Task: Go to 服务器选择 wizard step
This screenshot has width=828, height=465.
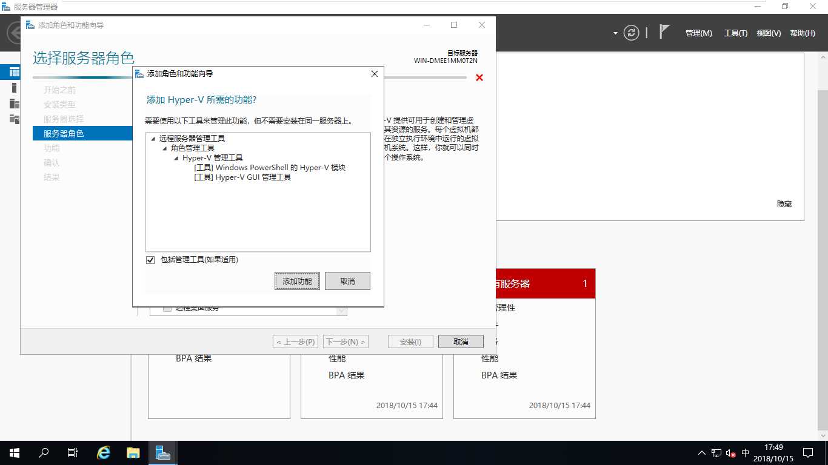Action: (x=64, y=119)
